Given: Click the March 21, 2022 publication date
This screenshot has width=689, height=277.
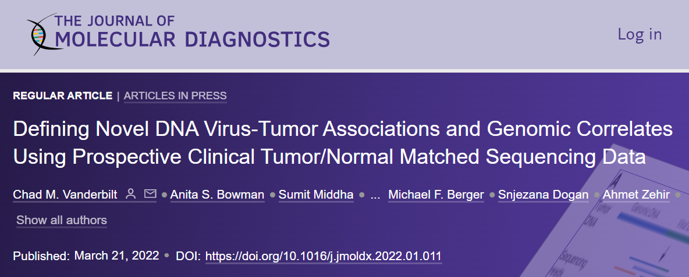Looking at the screenshot, I should click(x=116, y=256).
